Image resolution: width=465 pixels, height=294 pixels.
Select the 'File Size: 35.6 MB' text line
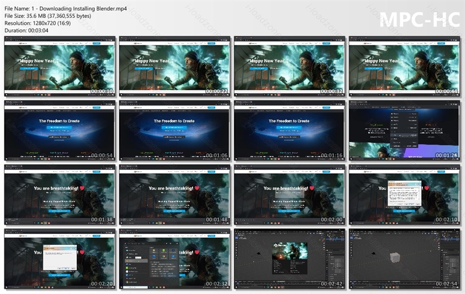tap(48, 16)
